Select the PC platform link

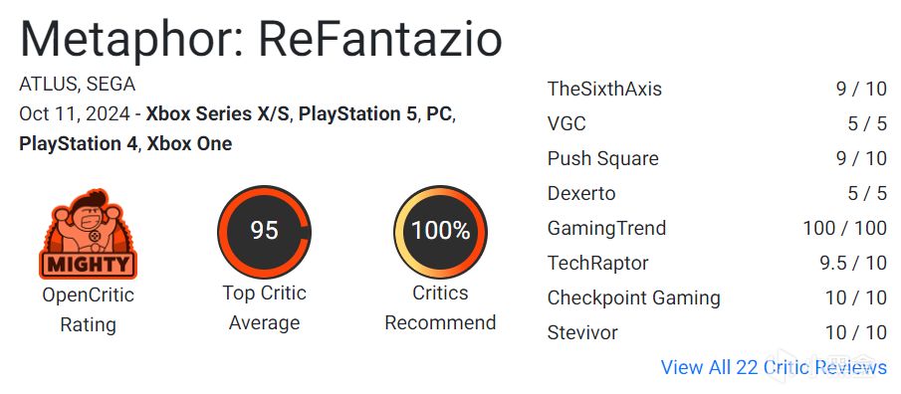point(438,113)
